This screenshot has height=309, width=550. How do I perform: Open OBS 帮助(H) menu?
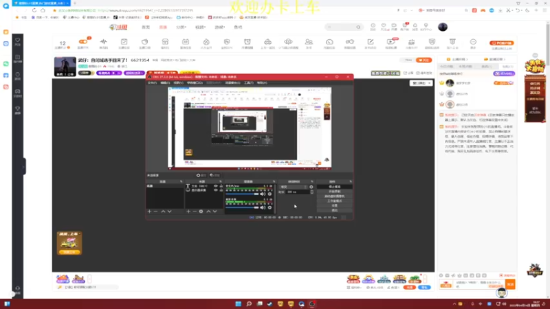[262, 82]
